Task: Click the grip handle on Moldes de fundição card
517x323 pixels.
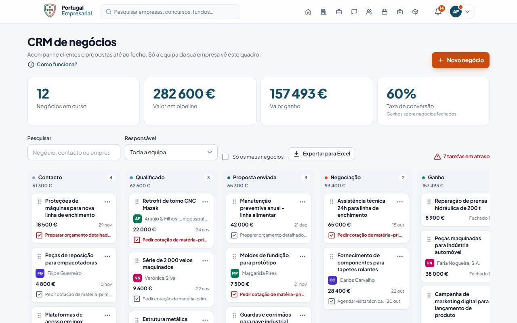Action: tap(234, 256)
